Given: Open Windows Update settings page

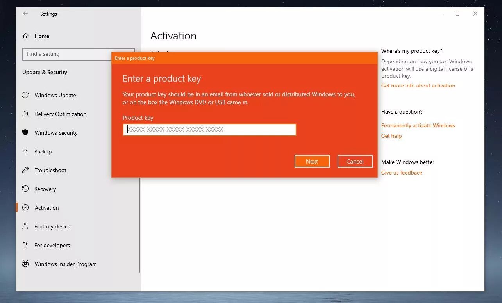Looking at the screenshot, I should (x=55, y=95).
